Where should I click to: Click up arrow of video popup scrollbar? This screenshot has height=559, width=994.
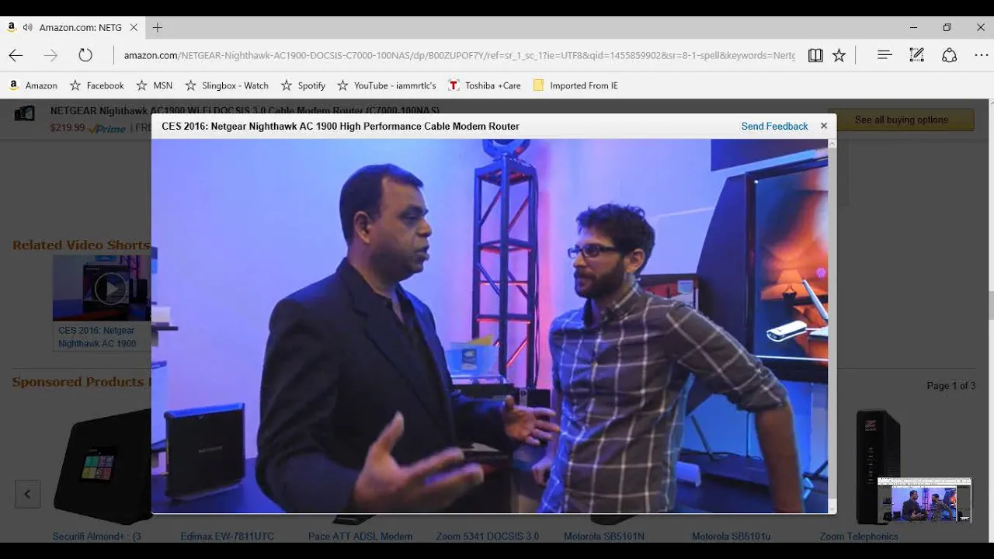(832, 144)
